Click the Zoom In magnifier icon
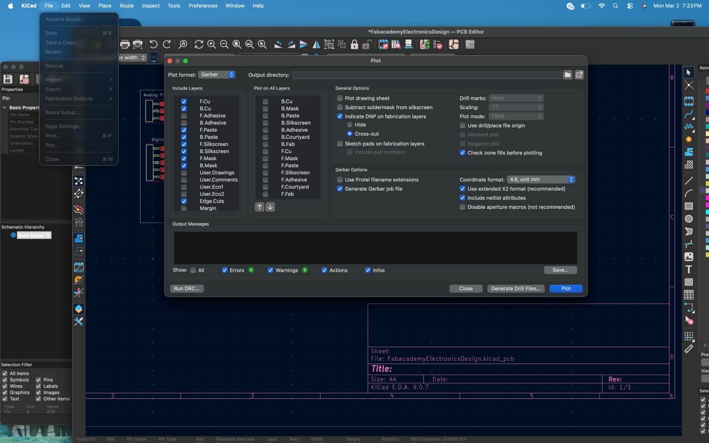This screenshot has width=709, height=443. pos(211,45)
